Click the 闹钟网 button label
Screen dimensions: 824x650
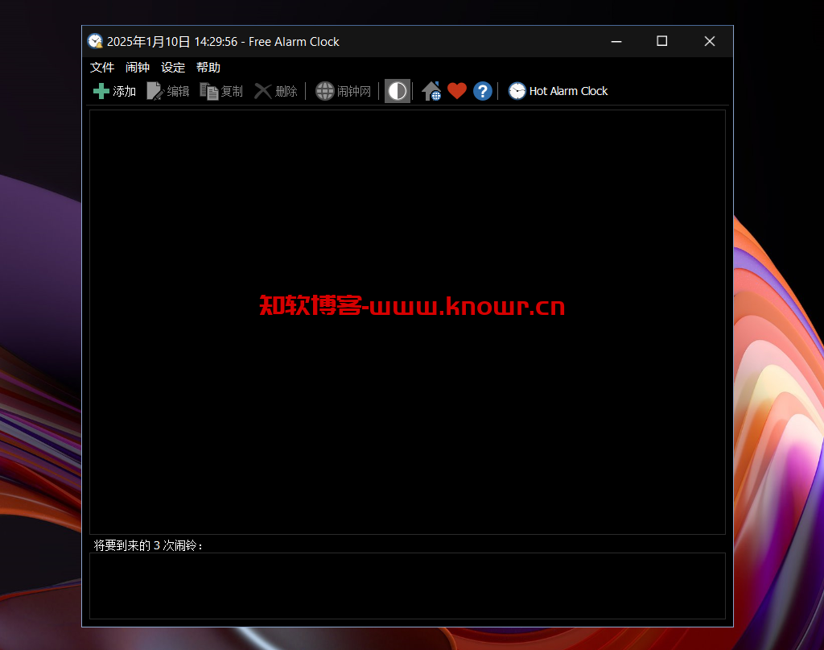point(354,92)
